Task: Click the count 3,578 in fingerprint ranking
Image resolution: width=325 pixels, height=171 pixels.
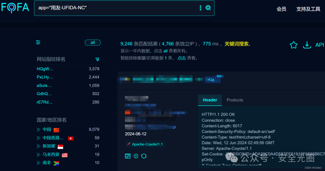Action: (94, 69)
